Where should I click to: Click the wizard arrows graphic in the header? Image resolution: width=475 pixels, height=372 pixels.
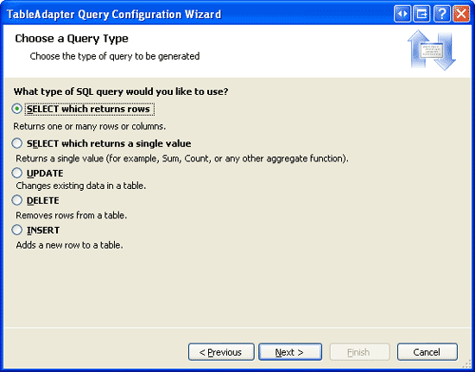tap(431, 50)
